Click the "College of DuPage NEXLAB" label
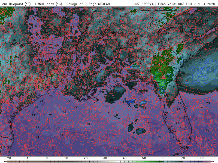This screenshot has height=163, width=218. click(88, 4)
